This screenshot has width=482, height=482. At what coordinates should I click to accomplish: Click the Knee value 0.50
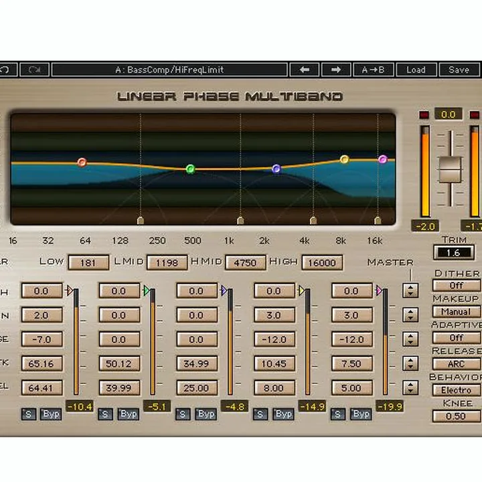(457, 416)
